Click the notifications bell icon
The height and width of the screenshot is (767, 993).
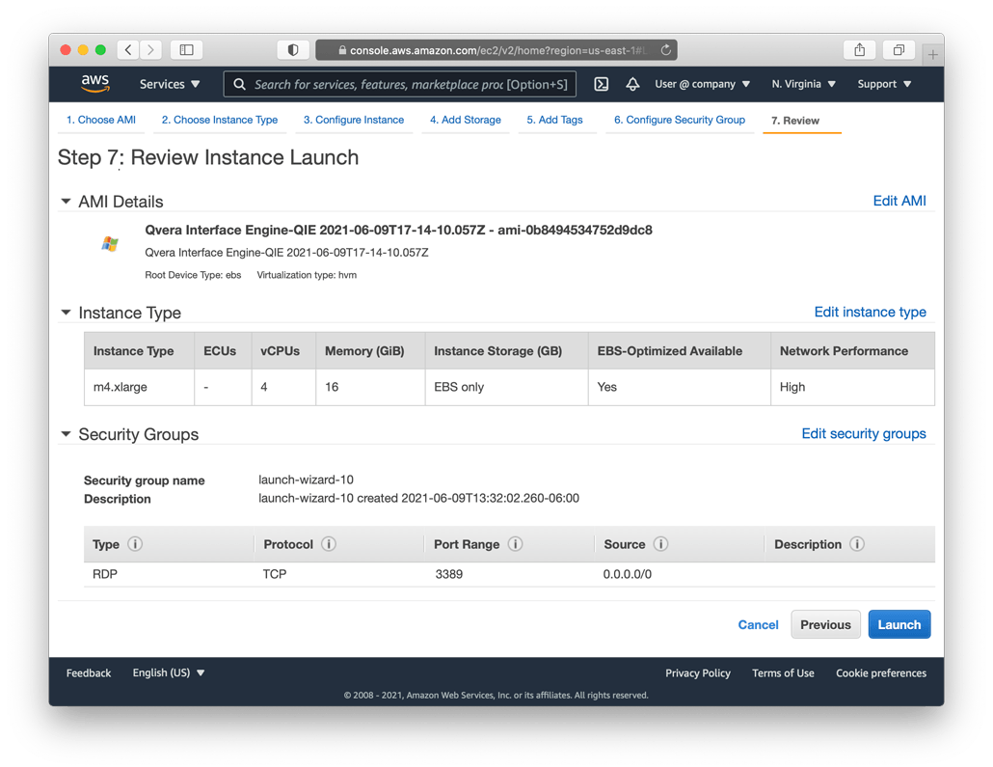tap(632, 84)
